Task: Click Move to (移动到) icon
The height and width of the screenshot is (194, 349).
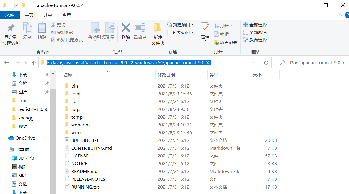Action: [95, 28]
